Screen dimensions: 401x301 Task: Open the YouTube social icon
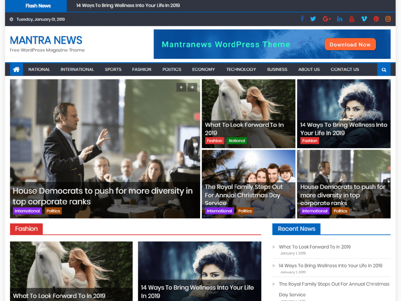tap(352, 19)
